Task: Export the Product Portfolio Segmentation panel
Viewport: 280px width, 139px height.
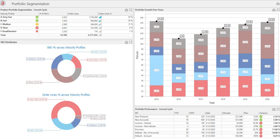Action: (126, 10)
